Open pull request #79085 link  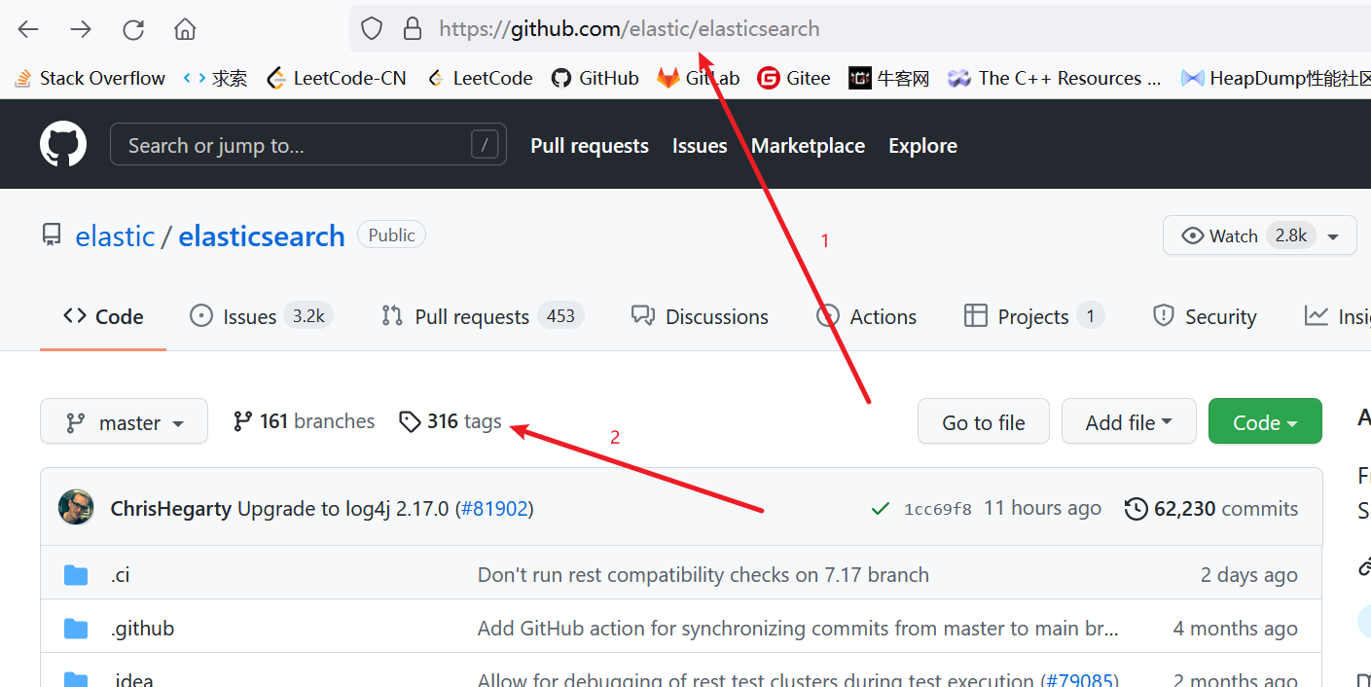pyautogui.click(x=1080, y=679)
